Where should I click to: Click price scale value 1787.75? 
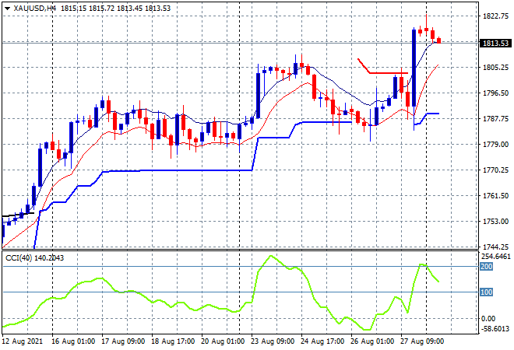[495, 118]
